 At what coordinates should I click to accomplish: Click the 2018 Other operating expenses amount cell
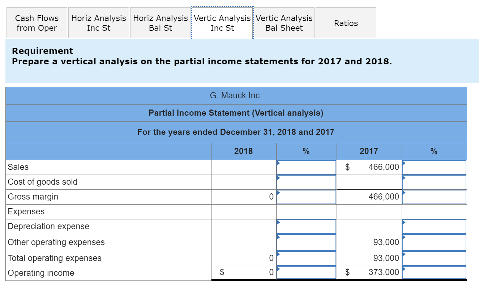tap(244, 242)
